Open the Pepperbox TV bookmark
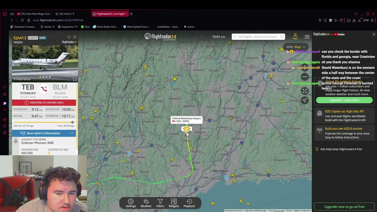The height and width of the screenshot is (212, 377). point(68,27)
